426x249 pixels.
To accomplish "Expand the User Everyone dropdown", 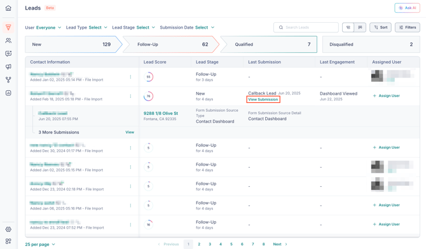I will tap(43, 27).
